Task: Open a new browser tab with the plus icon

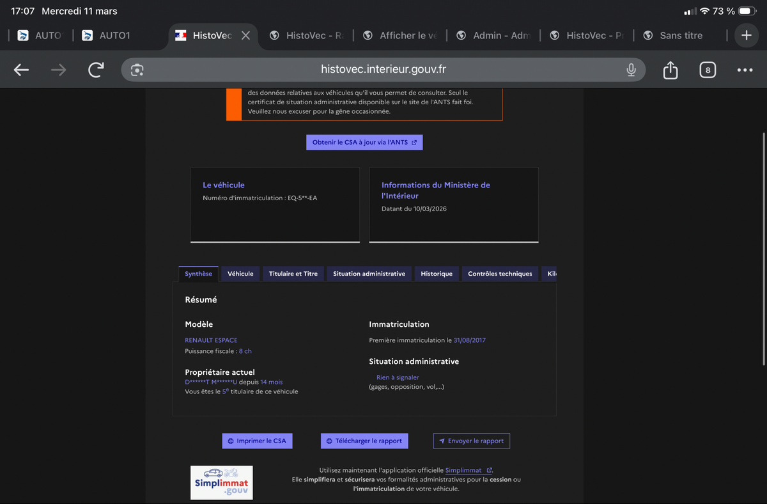Action: point(746,35)
